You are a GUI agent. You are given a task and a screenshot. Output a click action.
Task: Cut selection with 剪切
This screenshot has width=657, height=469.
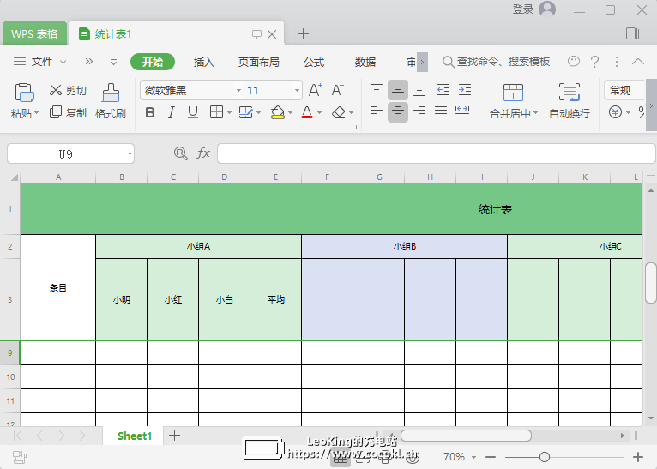point(68,90)
